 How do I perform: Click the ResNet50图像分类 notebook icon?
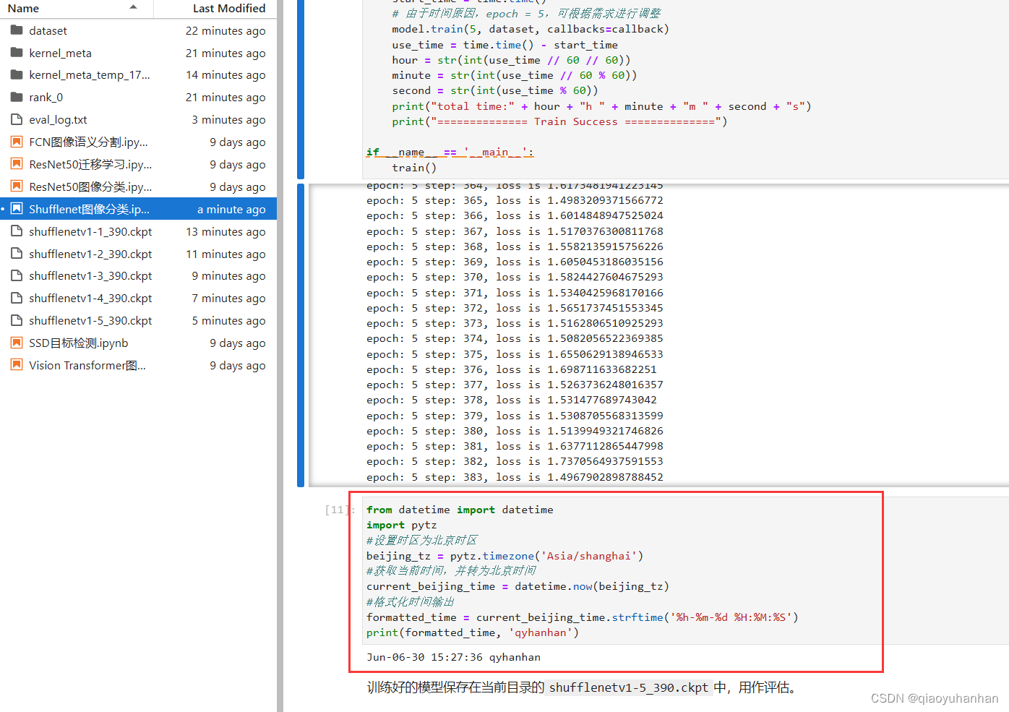(17, 186)
